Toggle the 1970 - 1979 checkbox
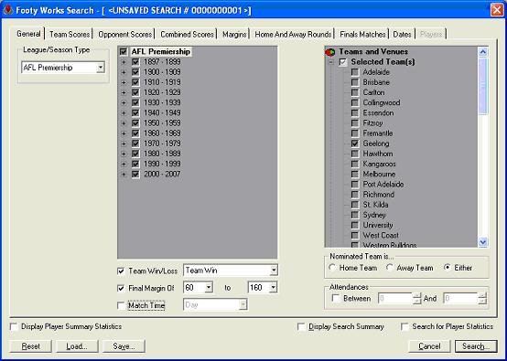Image resolution: width=507 pixels, height=361 pixels. 135,143
